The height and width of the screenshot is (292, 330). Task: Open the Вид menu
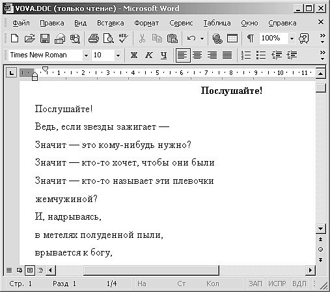tap(81, 23)
